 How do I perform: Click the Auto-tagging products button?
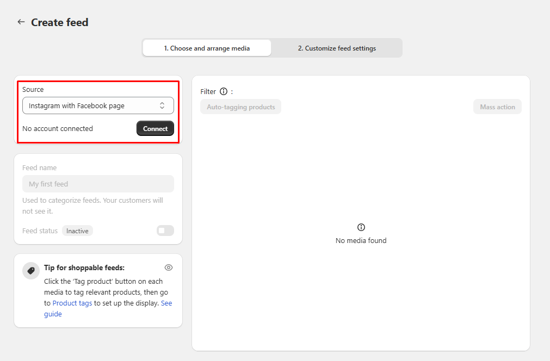pos(240,107)
